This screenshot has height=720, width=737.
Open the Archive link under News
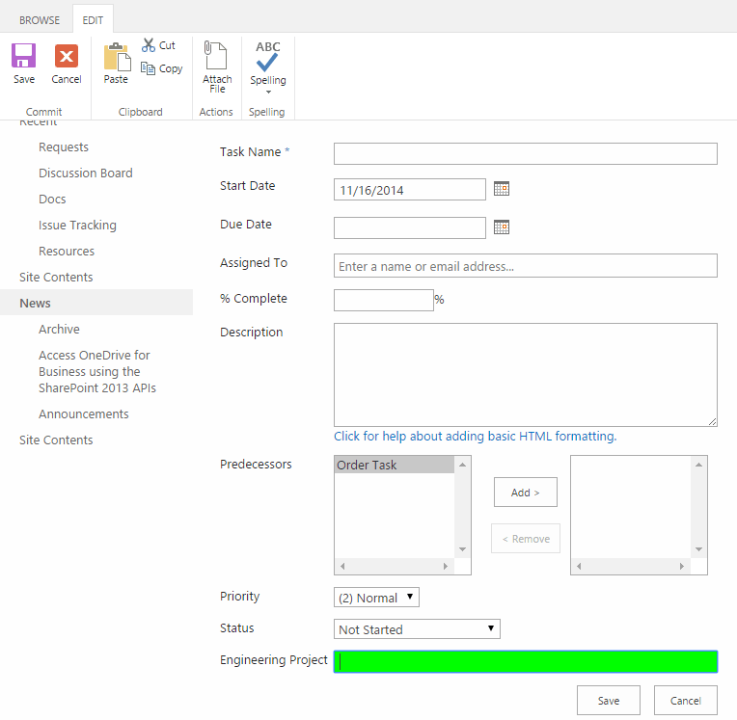point(59,330)
